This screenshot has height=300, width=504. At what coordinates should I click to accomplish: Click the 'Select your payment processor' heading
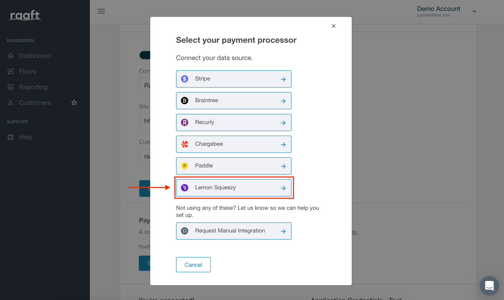[x=236, y=40]
